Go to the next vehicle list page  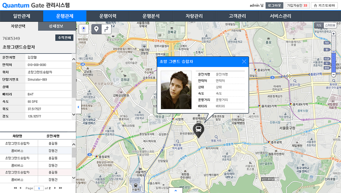(55, 188)
